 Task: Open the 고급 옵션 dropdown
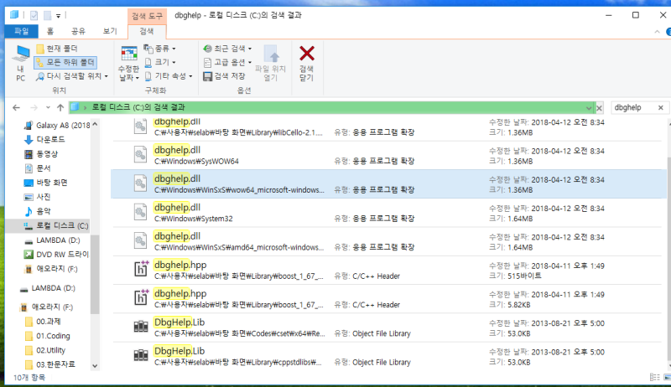[228, 62]
